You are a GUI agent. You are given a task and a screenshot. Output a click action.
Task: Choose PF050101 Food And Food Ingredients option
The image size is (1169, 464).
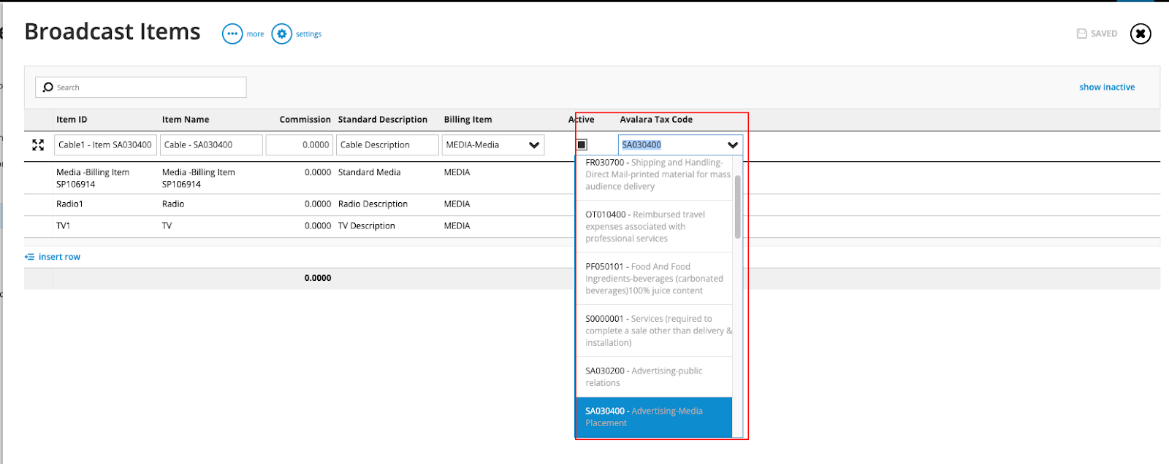tap(654, 279)
